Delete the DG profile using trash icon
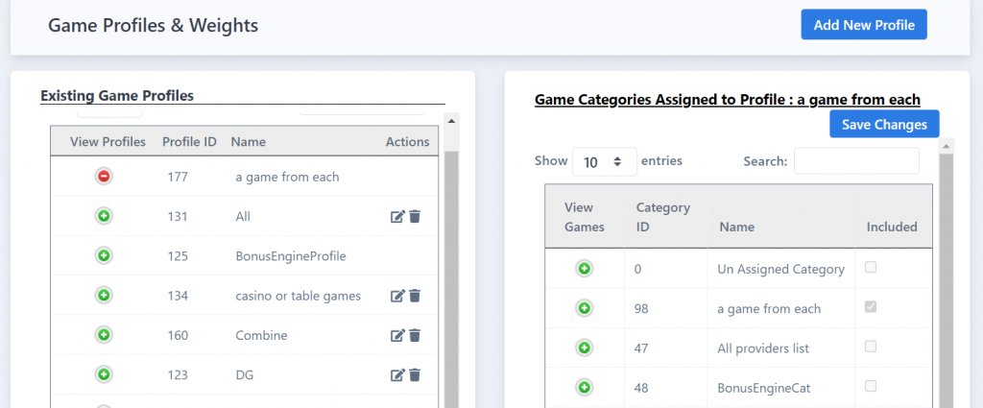The height and width of the screenshot is (408, 983). click(x=415, y=374)
